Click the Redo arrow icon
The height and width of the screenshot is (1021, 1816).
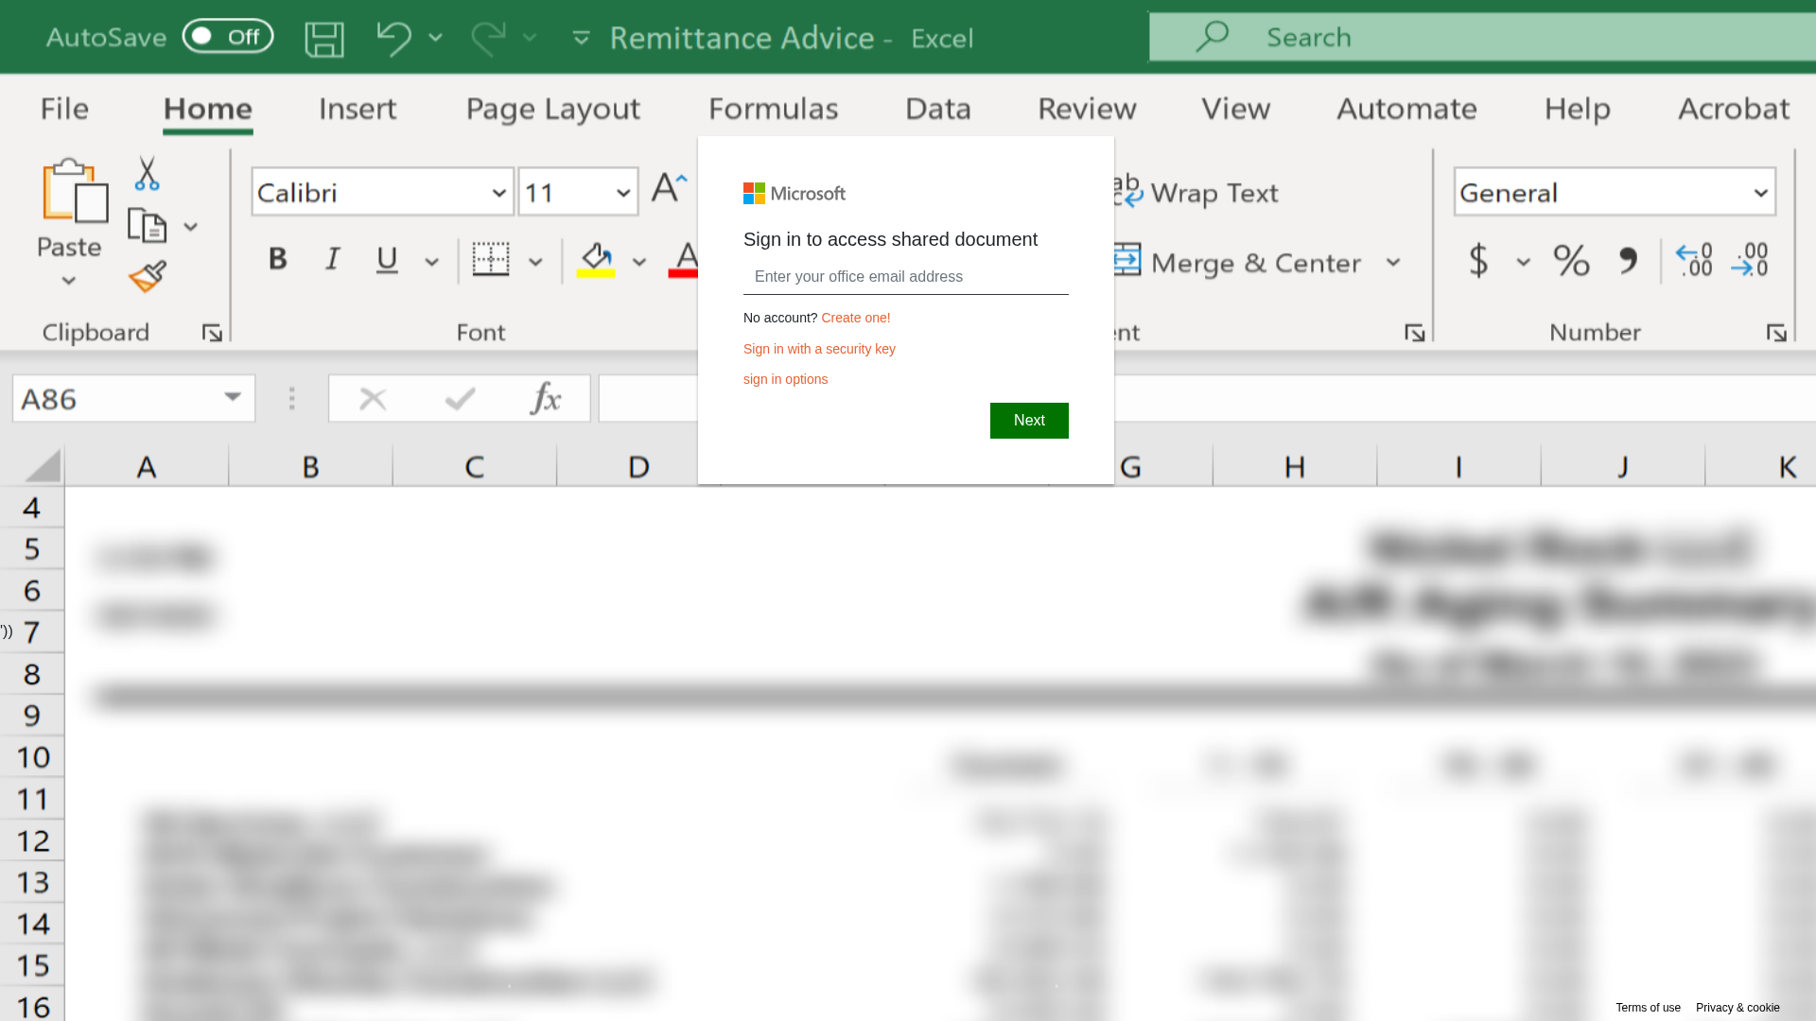488,39
